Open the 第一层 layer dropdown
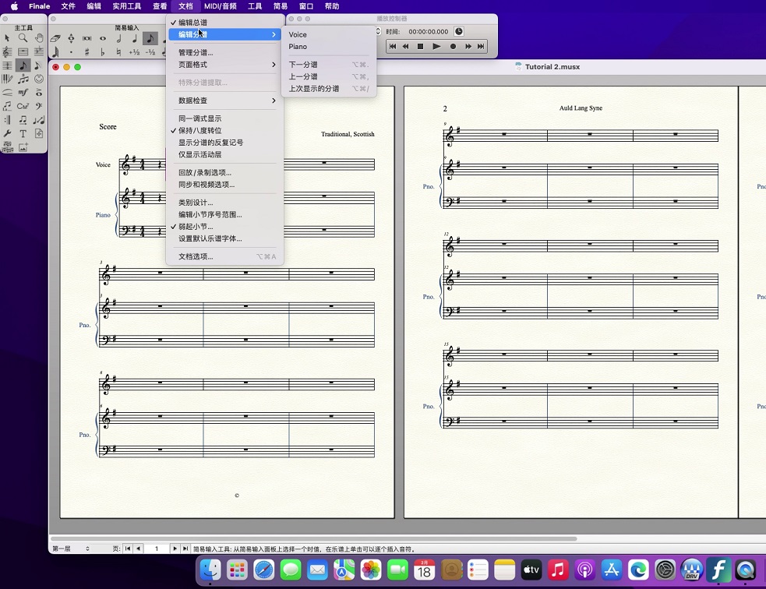 [69, 548]
